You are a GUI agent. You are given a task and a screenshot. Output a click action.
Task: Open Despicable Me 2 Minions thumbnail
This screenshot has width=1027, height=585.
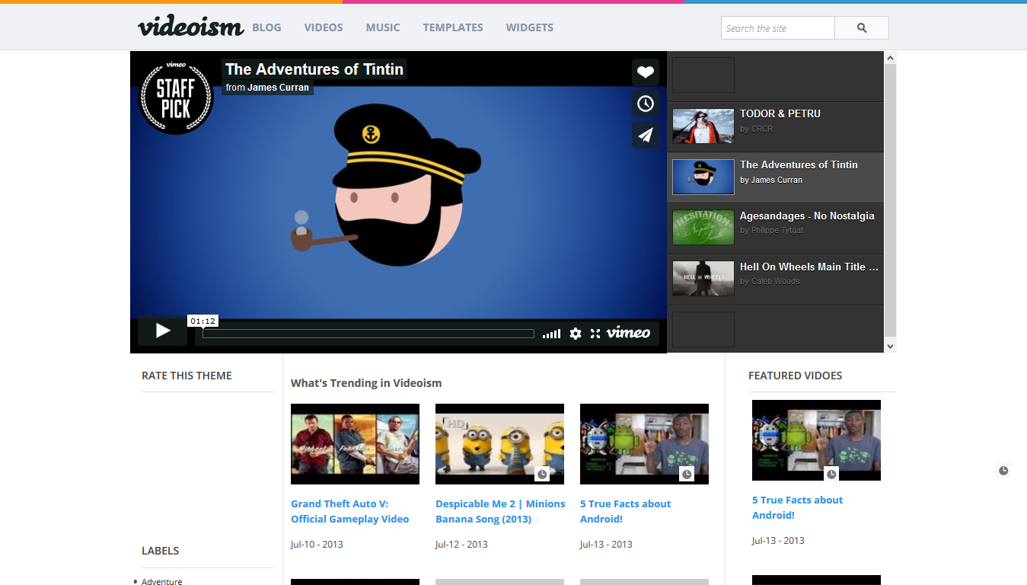pos(499,444)
